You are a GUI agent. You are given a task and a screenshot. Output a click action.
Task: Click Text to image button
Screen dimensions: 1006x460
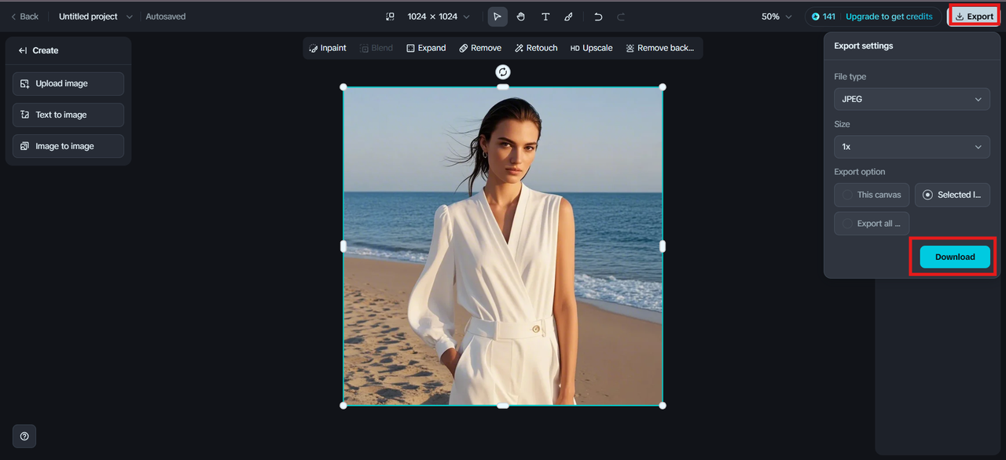68,115
